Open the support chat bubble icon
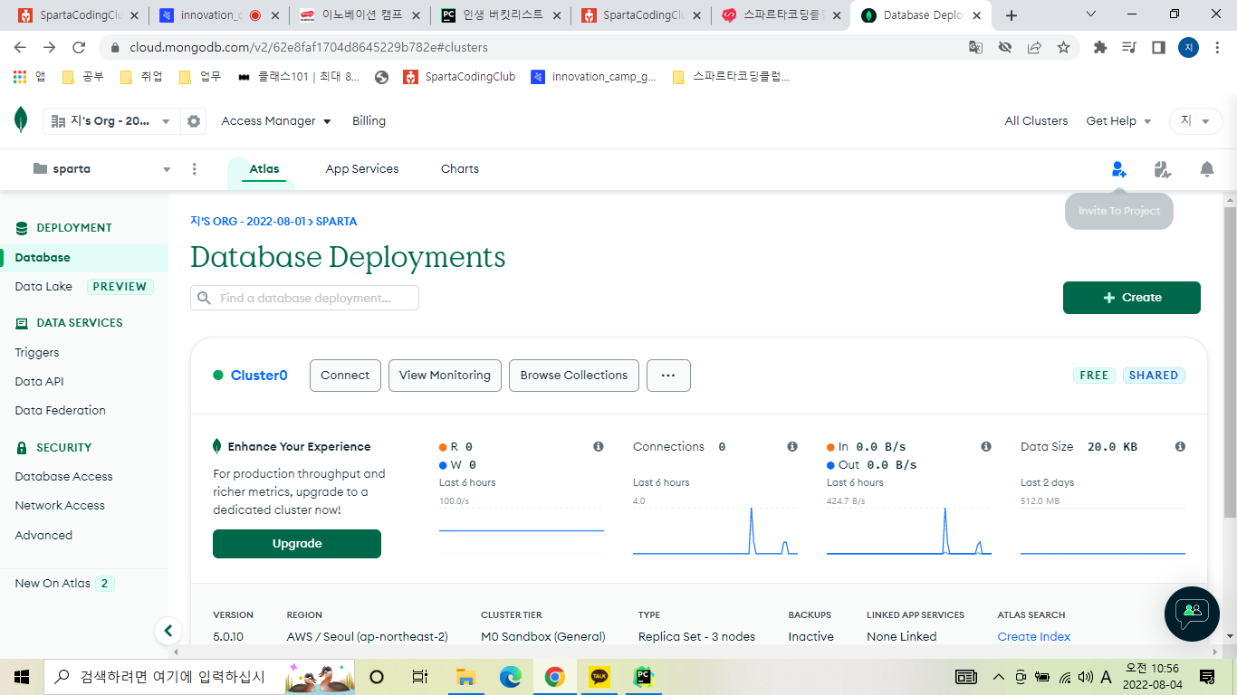The height and width of the screenshot is (695, 1237). 1192,614
